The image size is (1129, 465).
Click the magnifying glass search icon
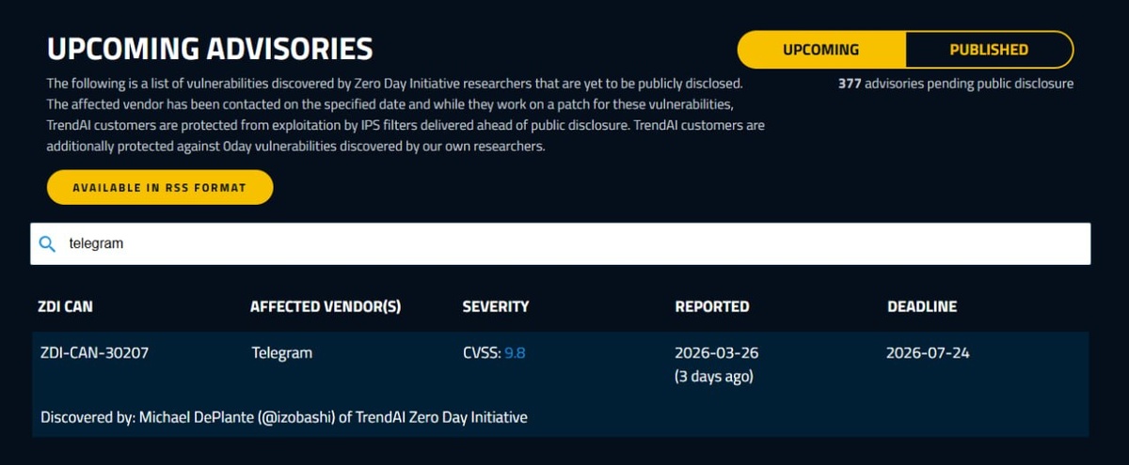tap(47, 244)
